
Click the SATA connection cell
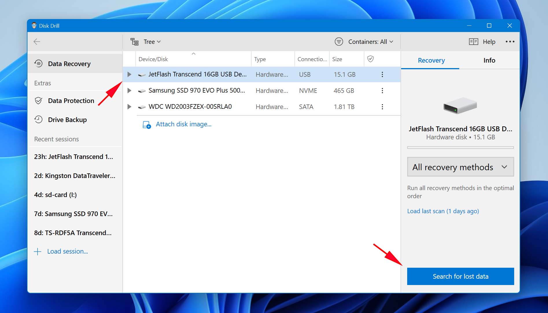[x=306, y=107]
